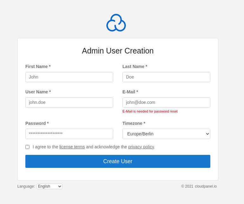This screenshot has height=204, width=244.
Task: Select the Last Name text box
Action: pos(166,77)
